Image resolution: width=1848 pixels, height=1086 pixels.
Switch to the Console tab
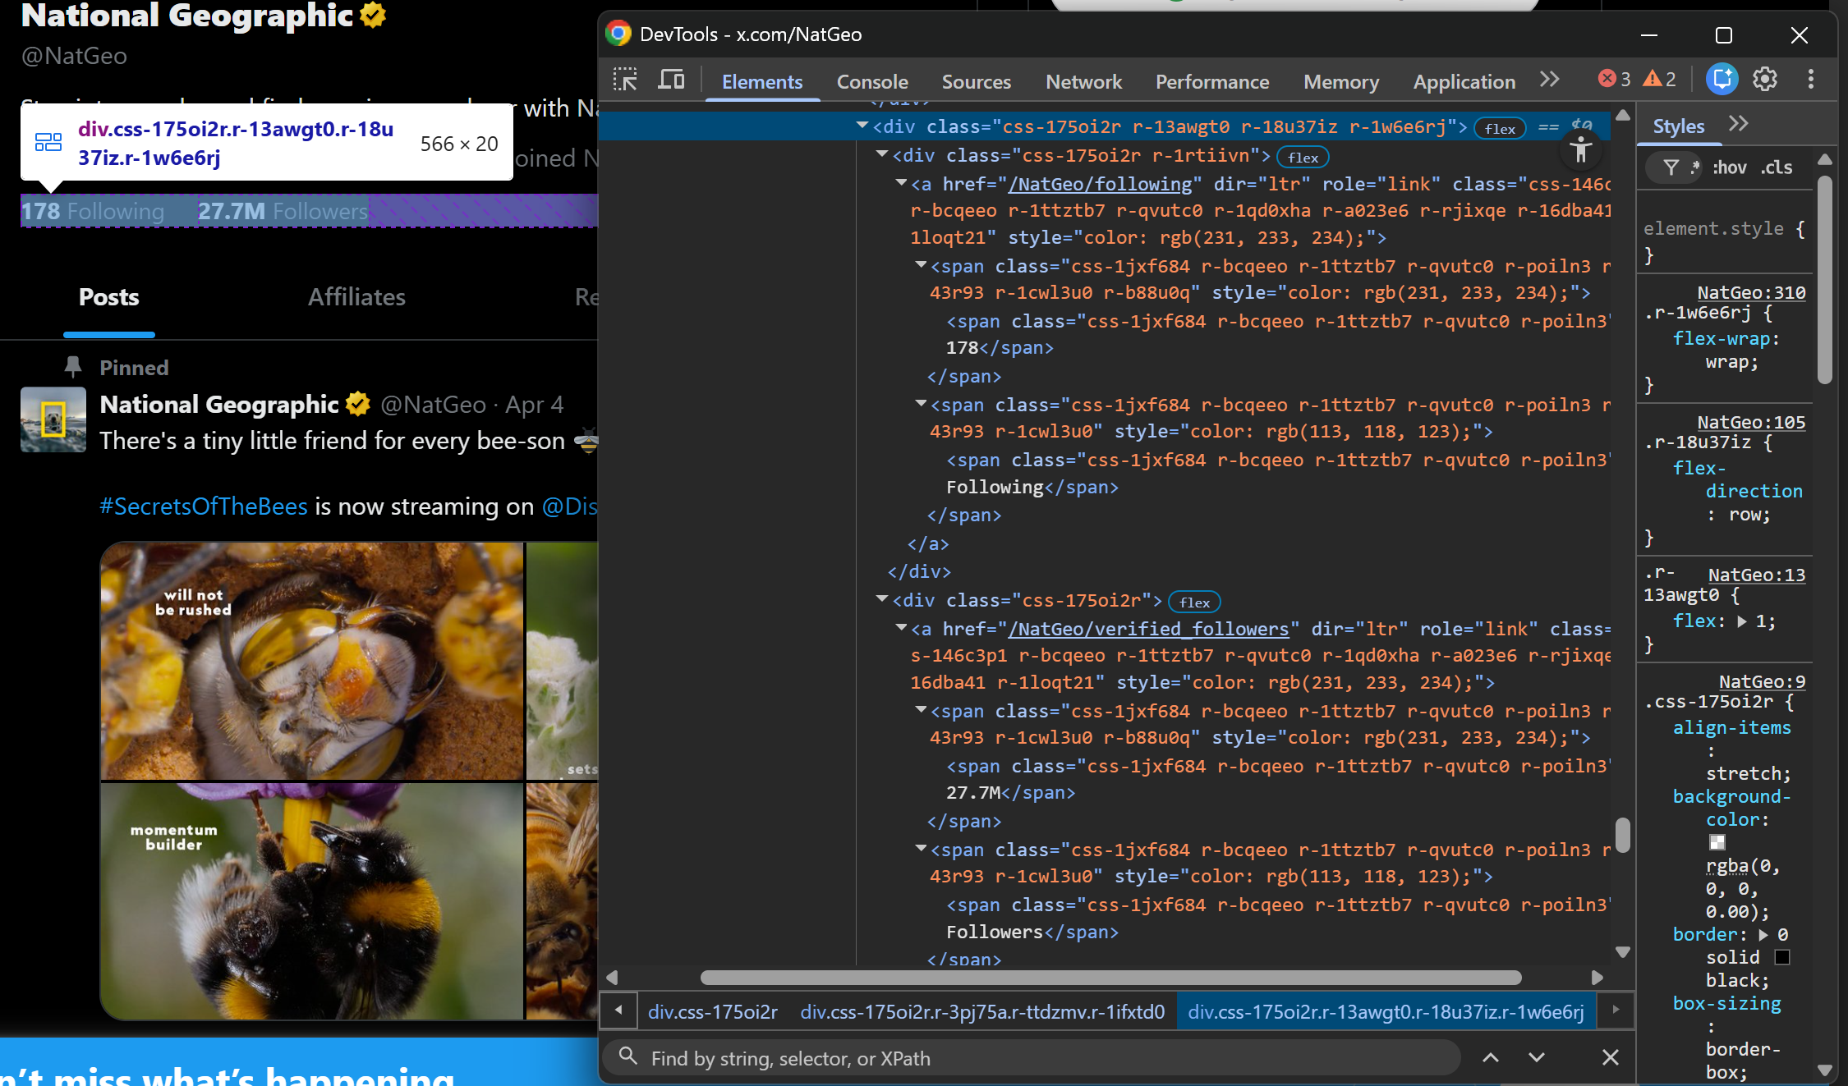(872, 82)
